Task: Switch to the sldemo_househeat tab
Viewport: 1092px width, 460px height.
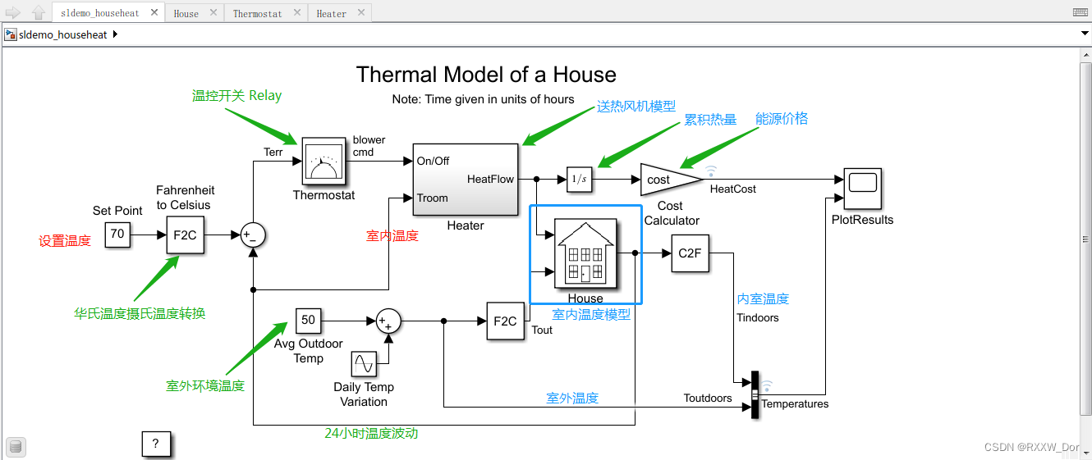Action: tap(100, 13)
